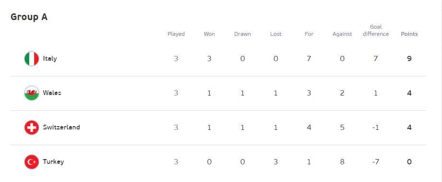Screen dimensions: 442x182
Task: Click the Played column header
Action: pyautogui.click(x=176, y=34)
